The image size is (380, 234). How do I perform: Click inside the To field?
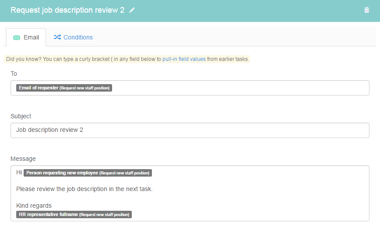click(190, 88)
